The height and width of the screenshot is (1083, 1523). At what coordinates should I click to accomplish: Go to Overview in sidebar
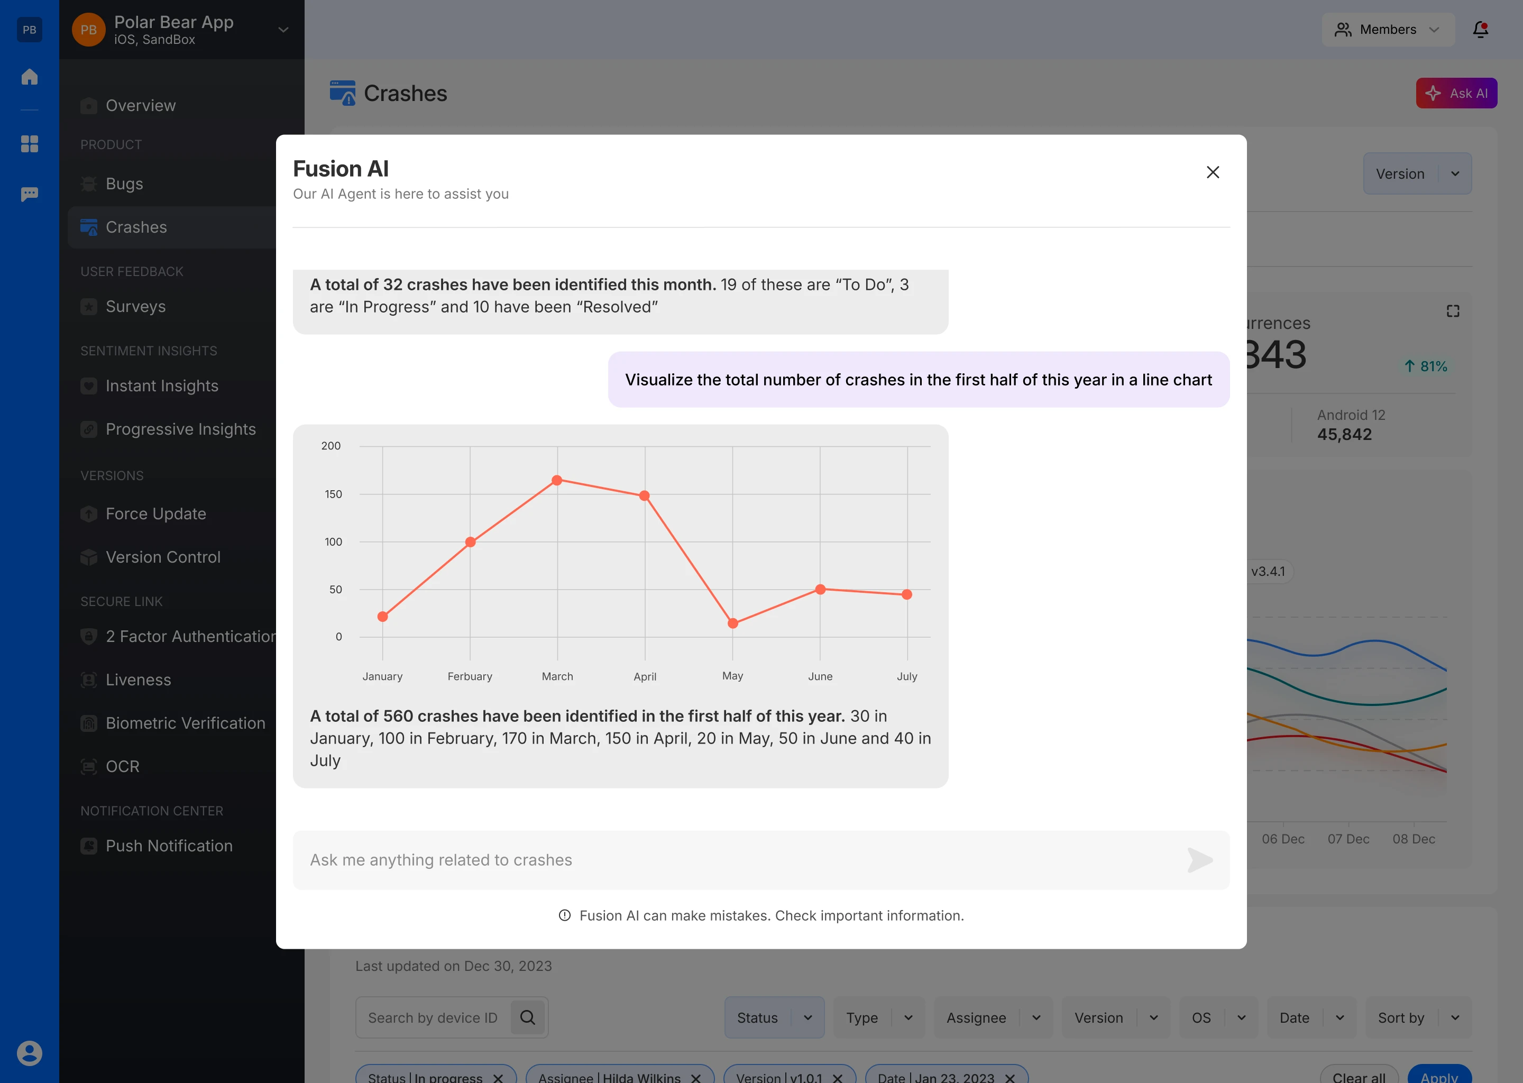click(x=141, y=105)
